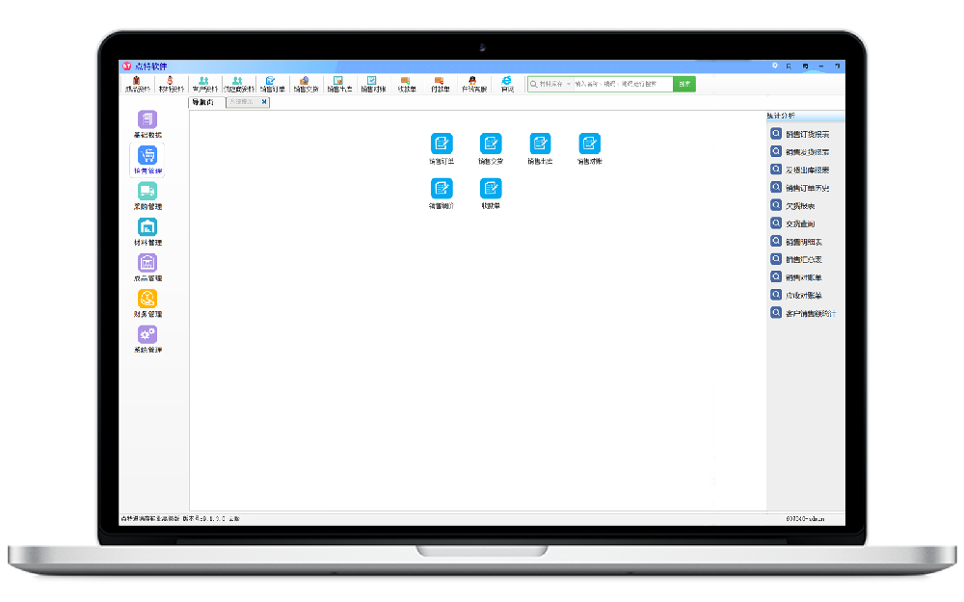Screen dimensions: 964x602
Task: Click 客户资料 in the top toolbar
Action: [203, 84]
